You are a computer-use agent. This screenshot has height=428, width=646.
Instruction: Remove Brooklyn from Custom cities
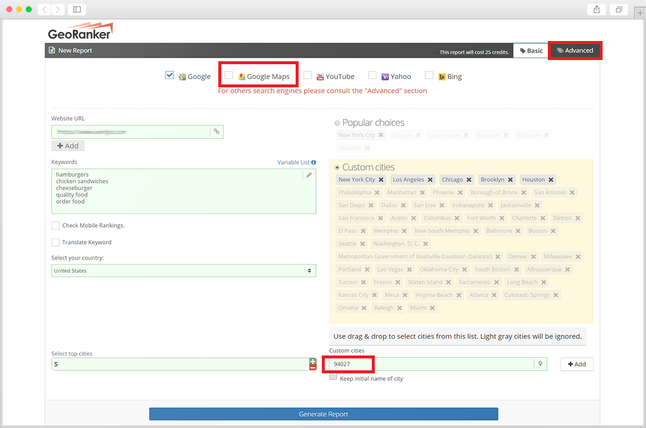click(510, 180)
